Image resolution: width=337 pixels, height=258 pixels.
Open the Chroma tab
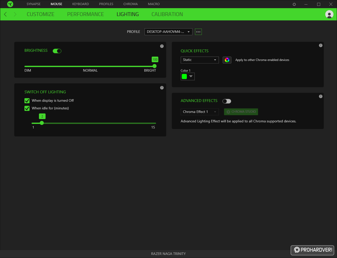click(131, 4)
